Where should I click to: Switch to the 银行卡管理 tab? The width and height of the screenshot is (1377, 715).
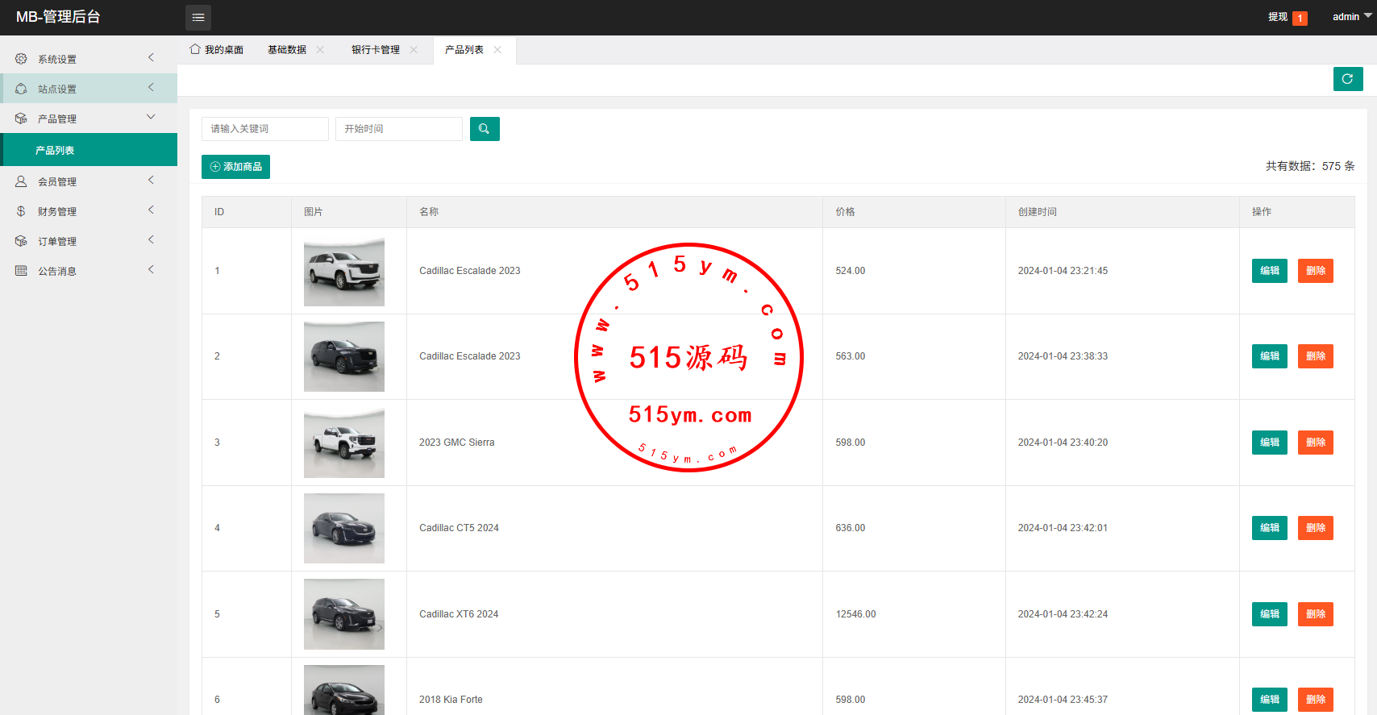(375, 50)
